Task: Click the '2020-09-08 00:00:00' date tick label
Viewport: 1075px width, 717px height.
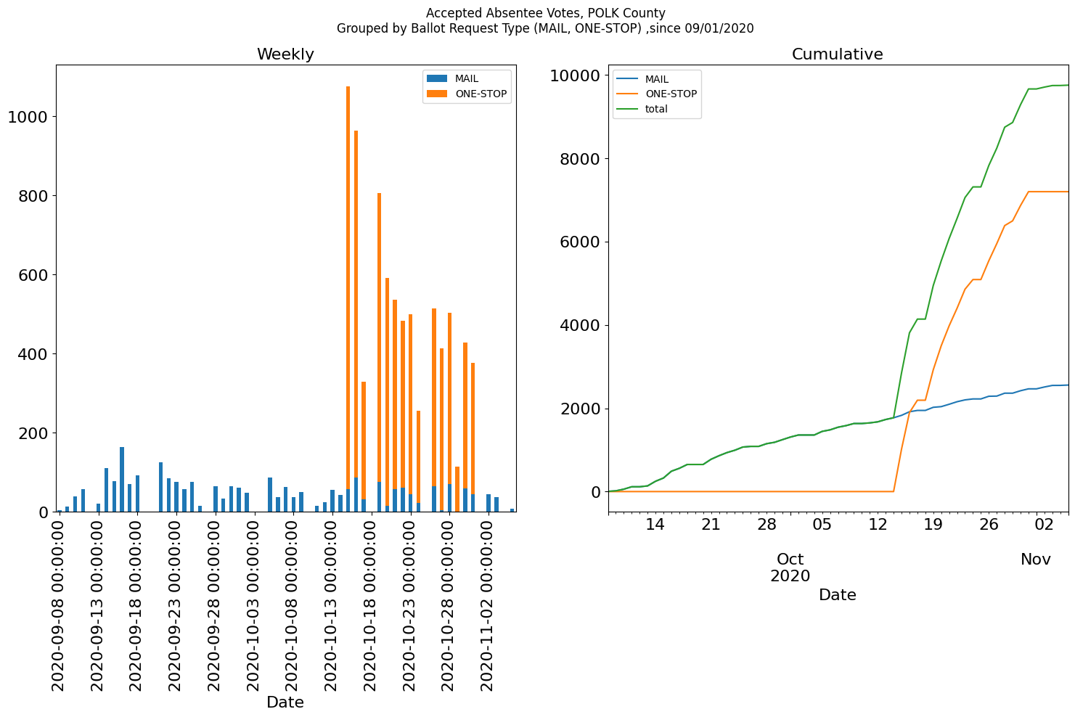Action: click(59, 606)
